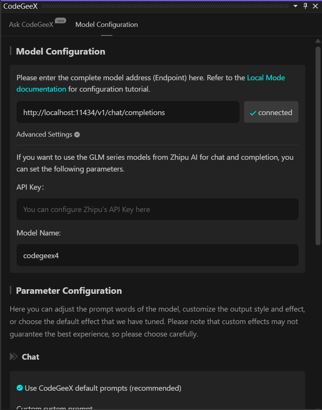Click the Model Name field containing codegeex4
This screenshot has height=410, width=322.
[158, 256]
